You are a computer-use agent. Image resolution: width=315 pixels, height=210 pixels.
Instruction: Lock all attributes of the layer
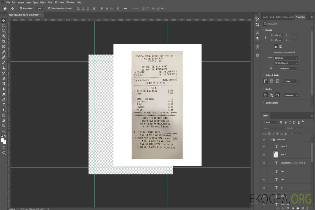tap(286, 134)
